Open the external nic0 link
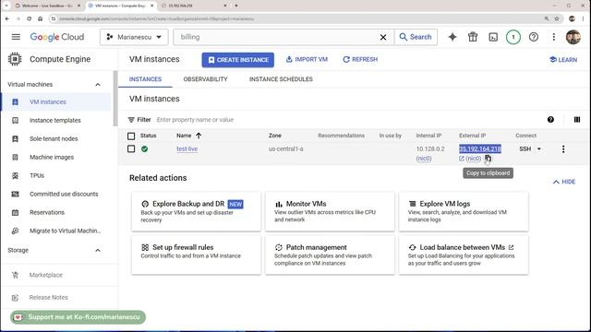The width and height of the screenshot is (591, 332). click(470, 159)
